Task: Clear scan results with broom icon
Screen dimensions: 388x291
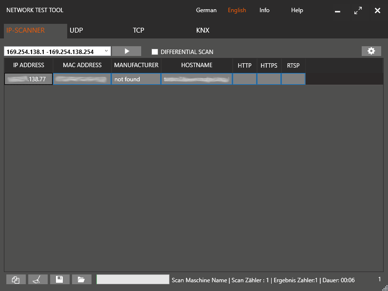Action: tap(38, 279)
